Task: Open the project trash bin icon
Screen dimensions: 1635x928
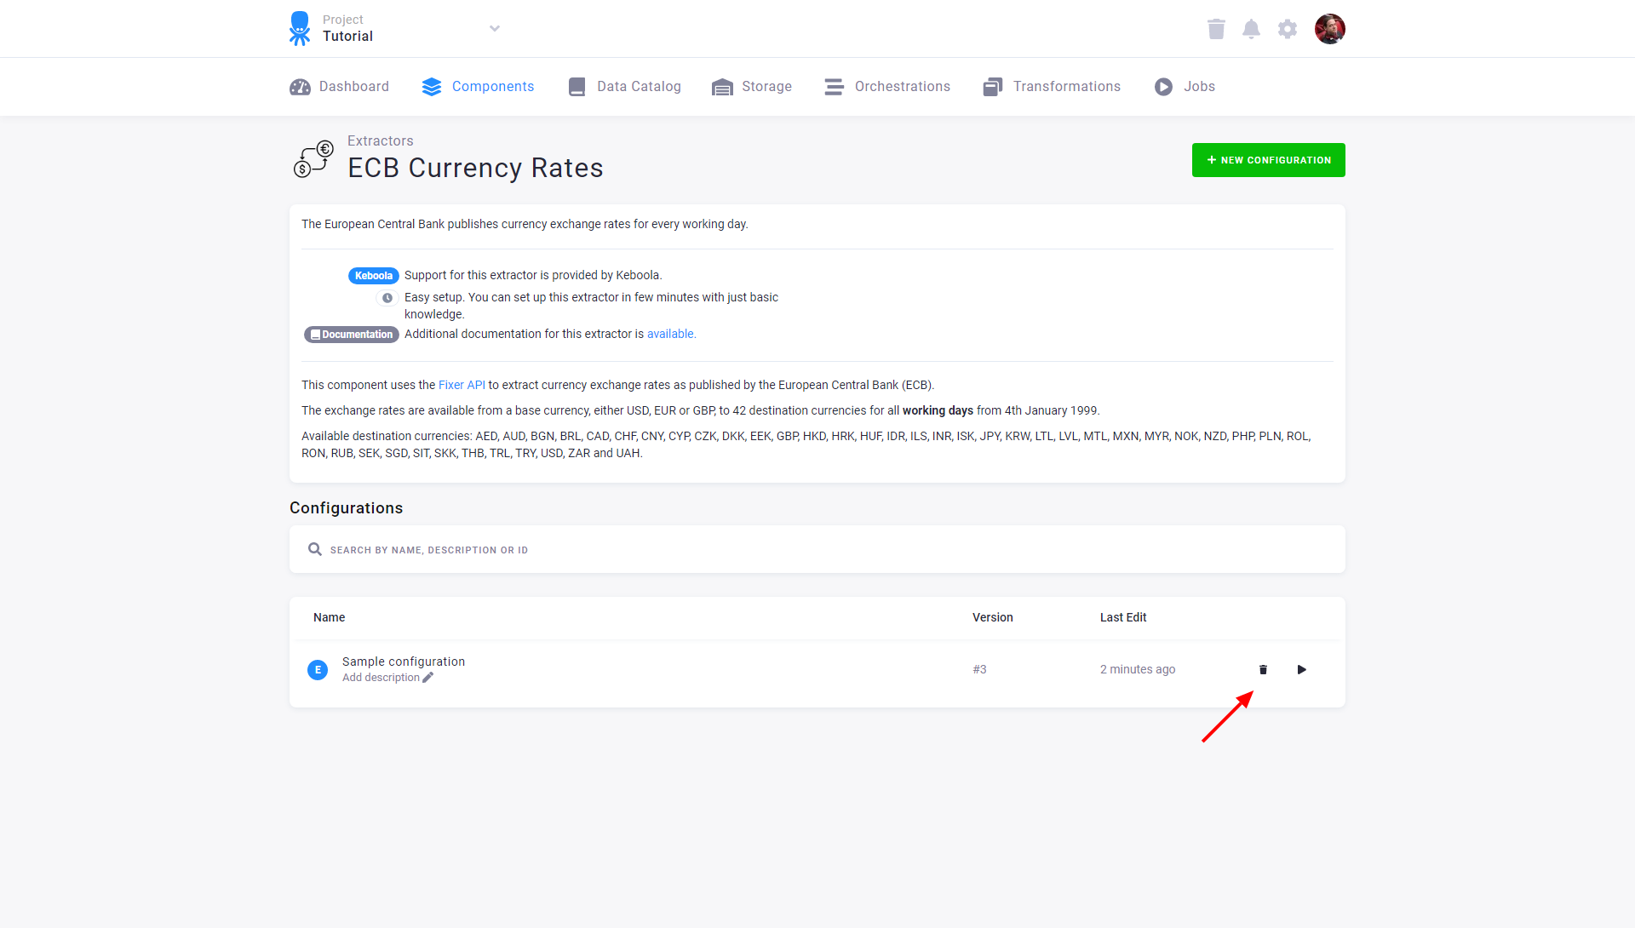Action: tap(1216, 29)
